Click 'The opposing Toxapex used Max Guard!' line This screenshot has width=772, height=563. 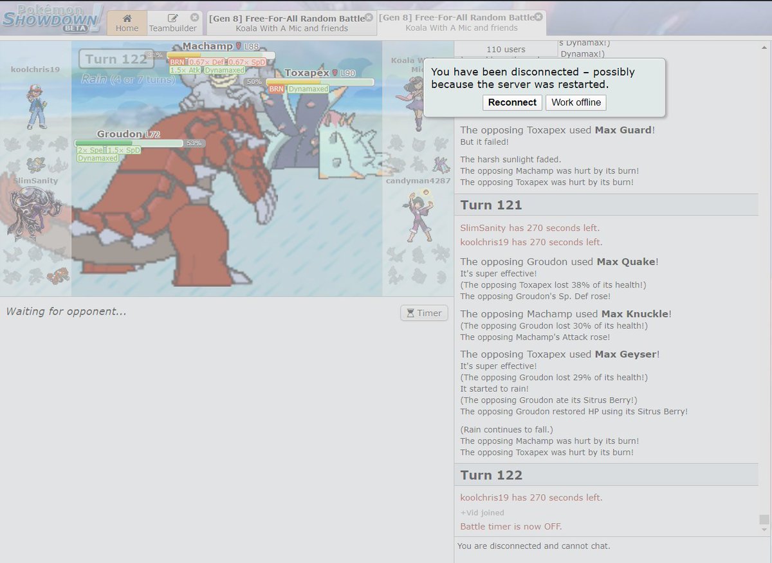(558, 130)
